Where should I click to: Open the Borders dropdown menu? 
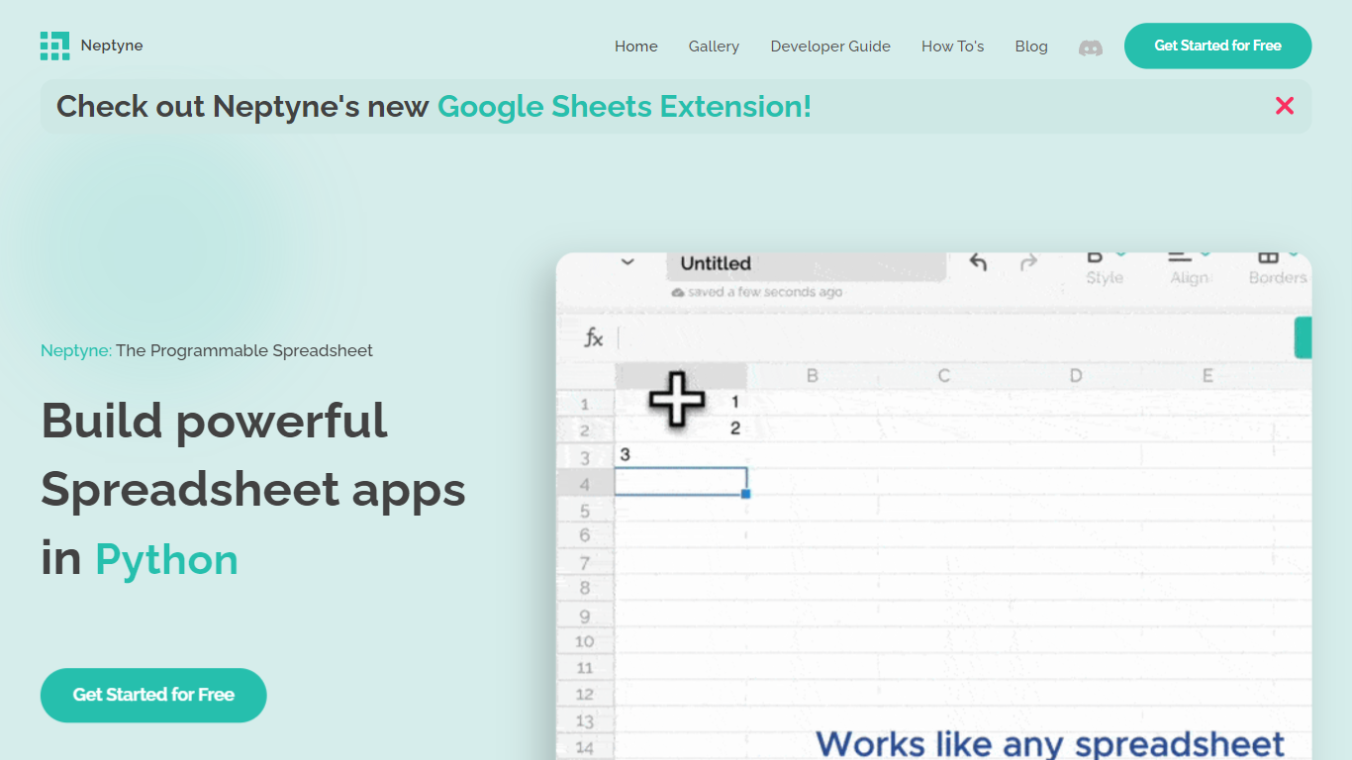1277,265
